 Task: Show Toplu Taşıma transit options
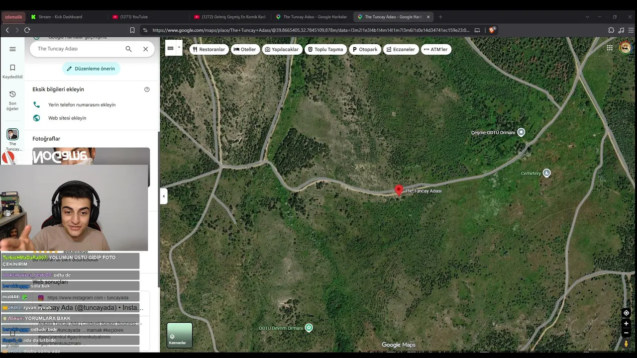pyautogui.click(x=325, y=49)
